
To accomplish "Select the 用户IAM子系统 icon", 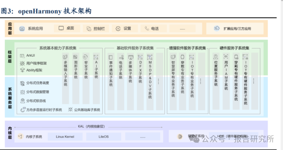I will pyautogui.click(x=226, y=57).
